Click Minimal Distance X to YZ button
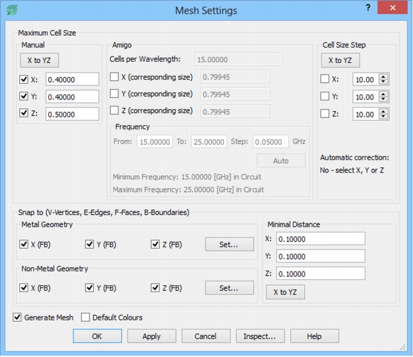 click(x=286, y=292)
